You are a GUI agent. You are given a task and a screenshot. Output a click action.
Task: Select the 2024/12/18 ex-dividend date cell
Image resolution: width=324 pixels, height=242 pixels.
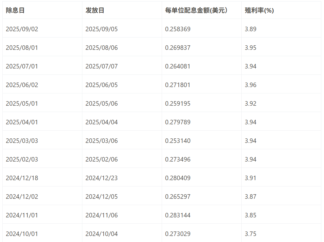[21, 178]
